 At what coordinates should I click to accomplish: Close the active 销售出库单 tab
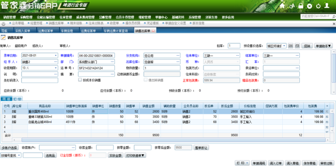[x=153, y=31]
